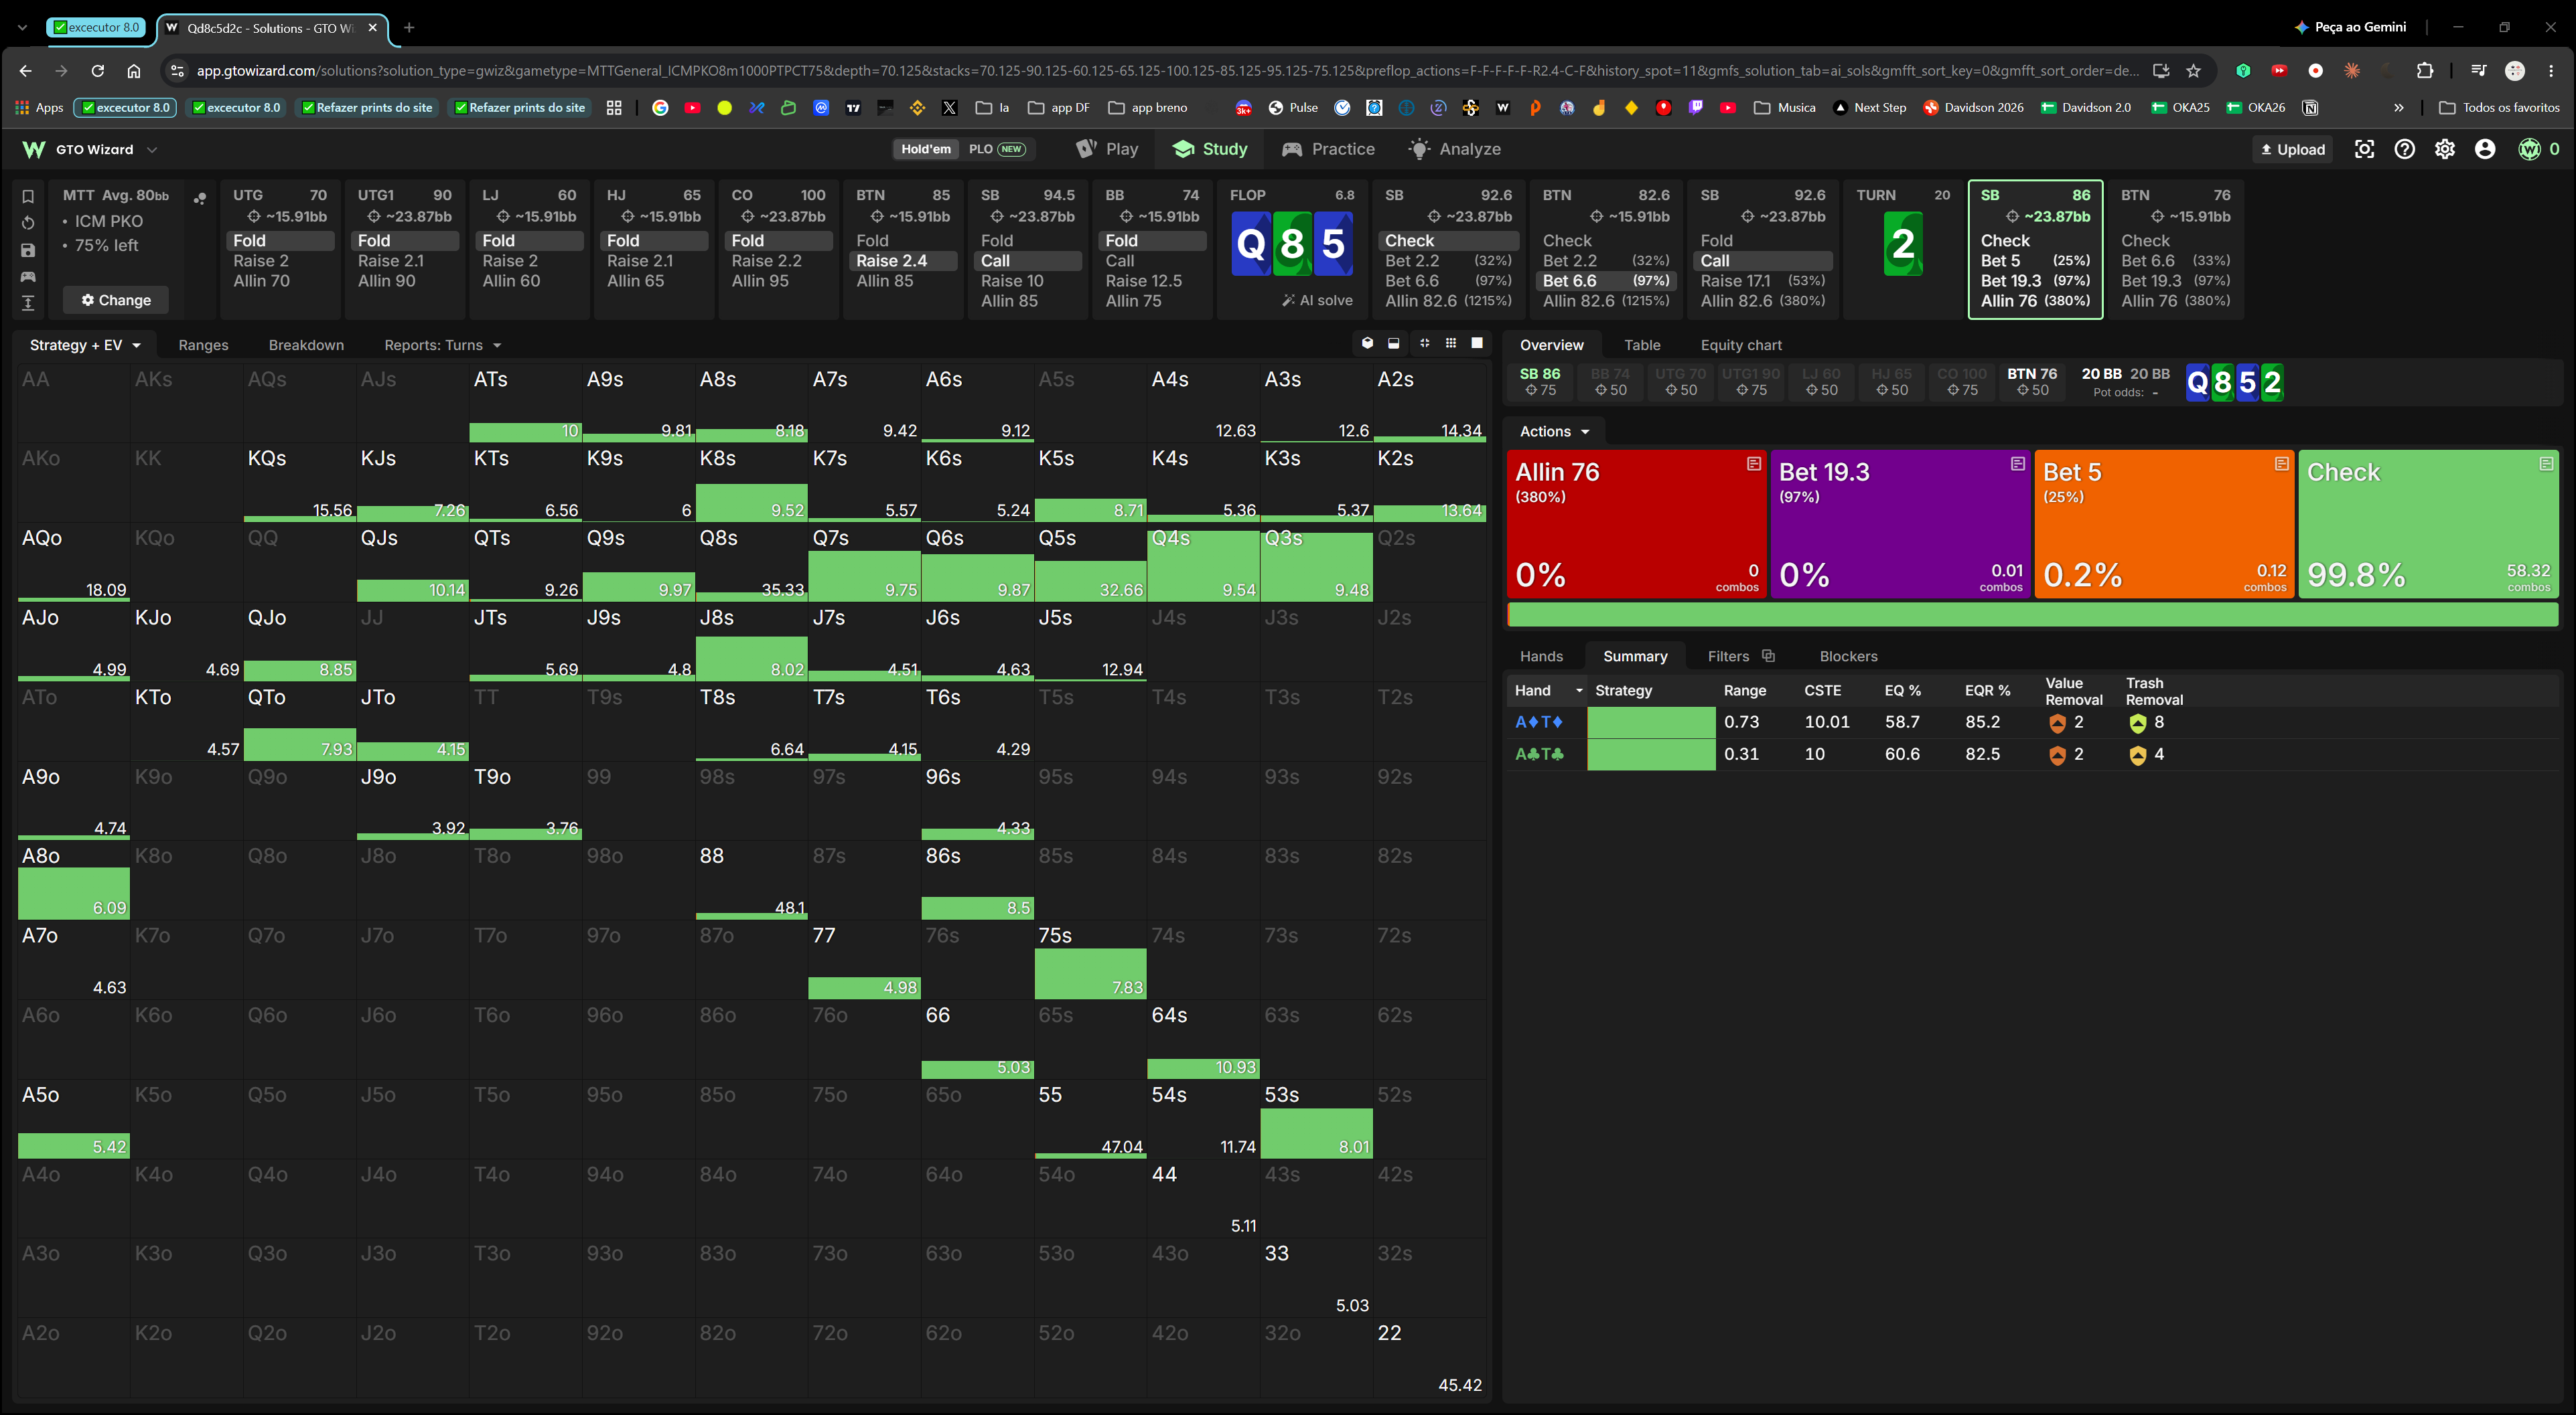Open the settings gear in top bar
This screenshot has height=1415, width=2576.
pos(2444,149)
